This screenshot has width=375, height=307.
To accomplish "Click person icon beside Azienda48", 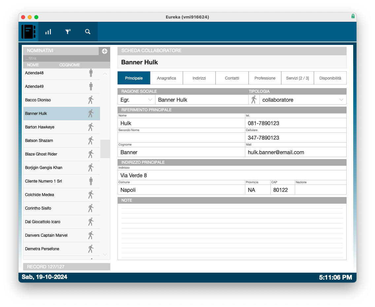I will [x=91, y=73].
